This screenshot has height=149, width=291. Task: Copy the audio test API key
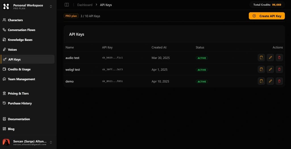pyautogui.click(x=261, y=58)
